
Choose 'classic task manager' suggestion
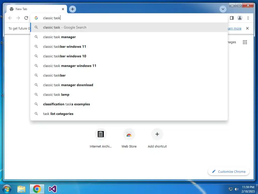click(129, 37)
